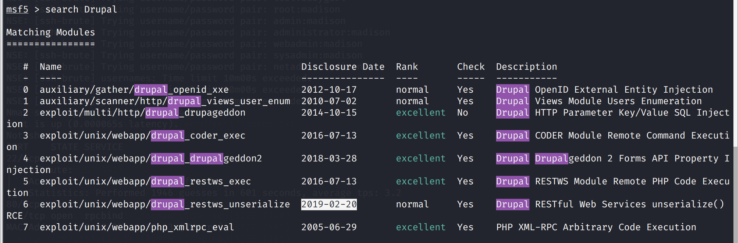738x243 pixels.
Task: Click the 'Disclosure Date' column header
Action: click(343, 67)
